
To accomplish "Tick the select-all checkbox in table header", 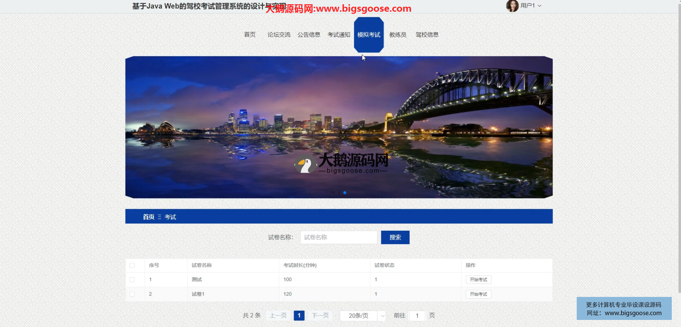I will point(132,265).
